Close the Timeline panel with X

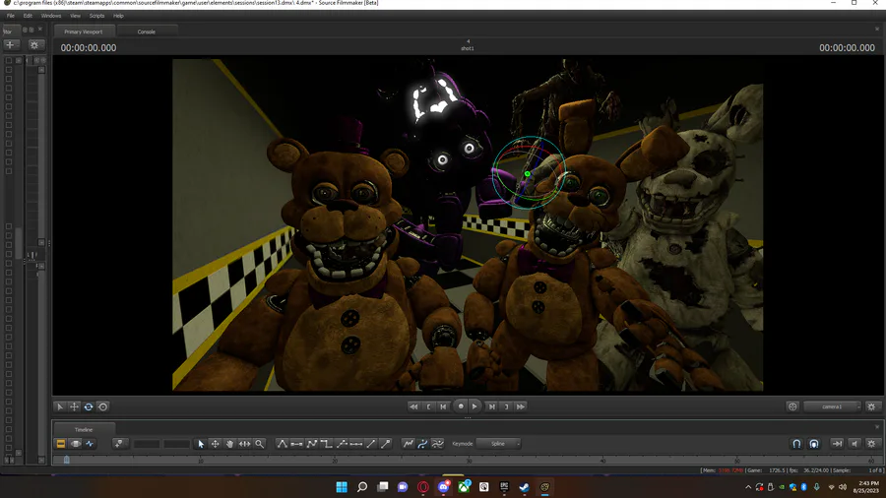pos(877,427)
